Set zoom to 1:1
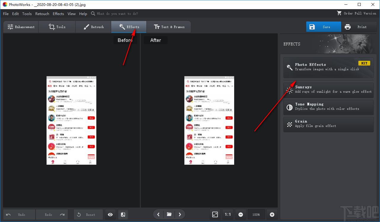The width and height of the screenshot is (380, 222). point(228,215)
